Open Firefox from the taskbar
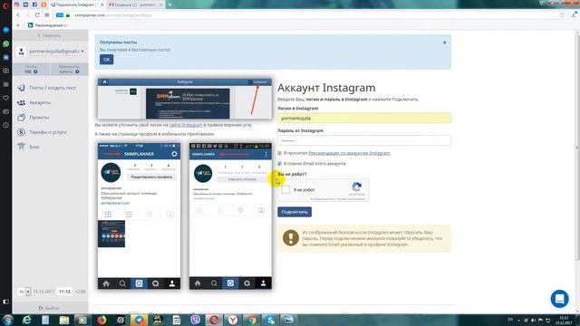 101,320
